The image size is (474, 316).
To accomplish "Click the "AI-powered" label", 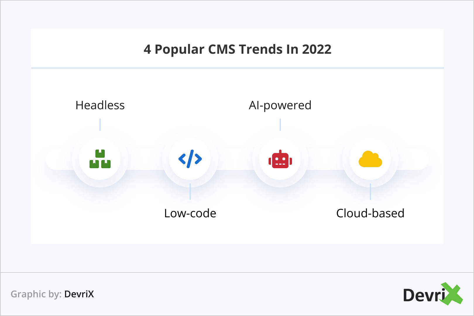I will (280, 105).
